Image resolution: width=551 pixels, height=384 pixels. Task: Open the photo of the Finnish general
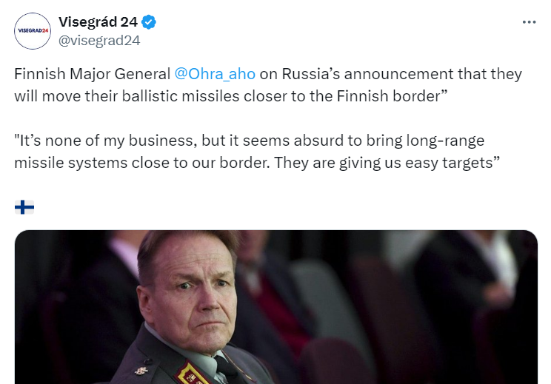point(275,306)
